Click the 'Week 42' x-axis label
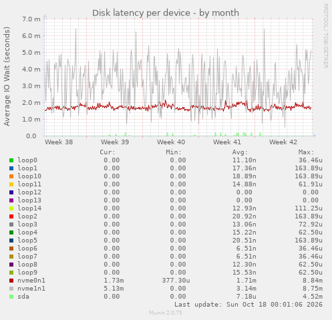Viewport: 332px width, 320px height. coord(283,142)
